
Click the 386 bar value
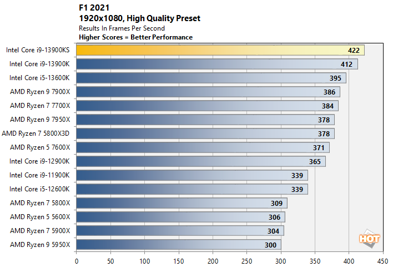coord(329,92)
